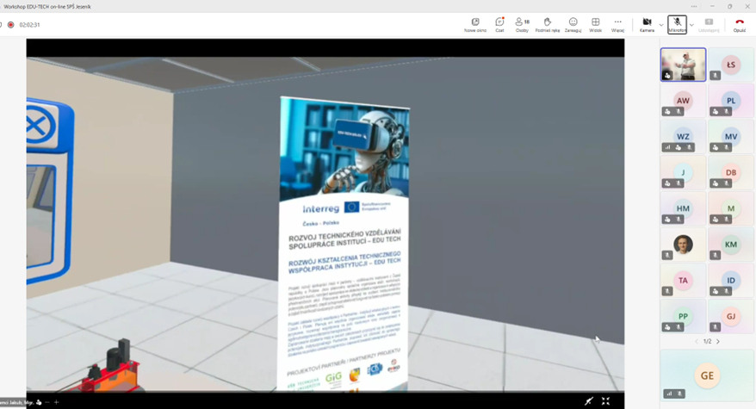This screenshot has height=409, width=756.
Task: Open the Zareaguj reactions menu
Action: (573, 24)
